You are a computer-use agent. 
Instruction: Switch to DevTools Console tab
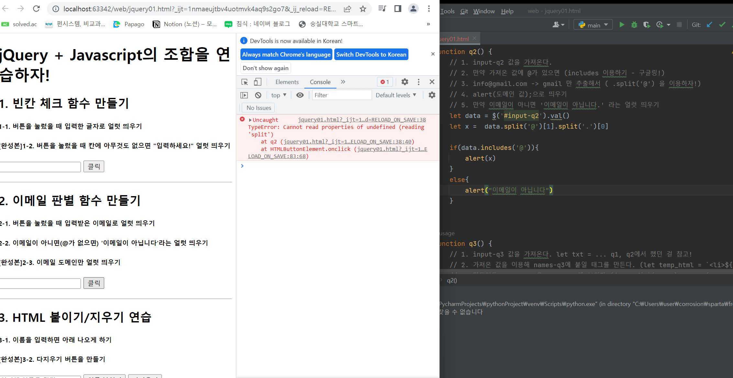click(320, 82)
